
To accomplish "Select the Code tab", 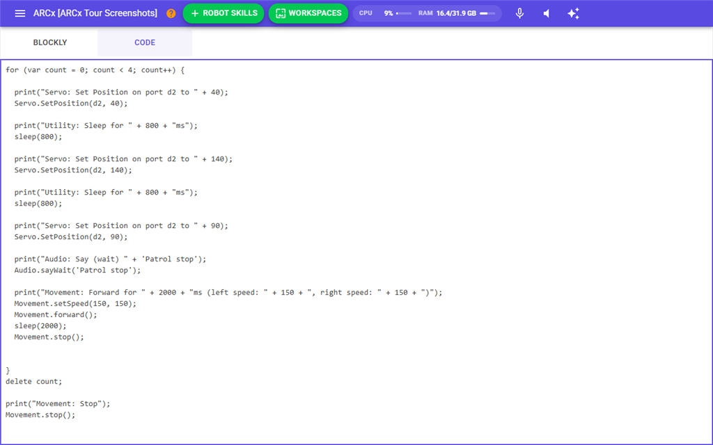I will pyautogui.click(x=145, y=42).
